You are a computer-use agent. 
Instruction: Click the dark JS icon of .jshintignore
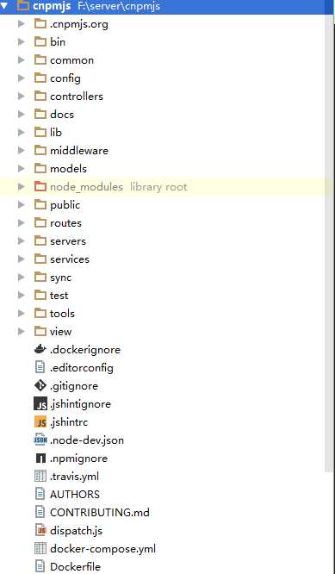(x=40, y=403)
